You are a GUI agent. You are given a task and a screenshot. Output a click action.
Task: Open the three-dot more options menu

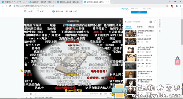[155, 22]
